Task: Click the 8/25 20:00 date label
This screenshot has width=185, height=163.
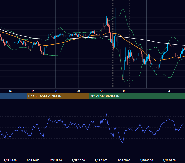Action: click(78, 160)
